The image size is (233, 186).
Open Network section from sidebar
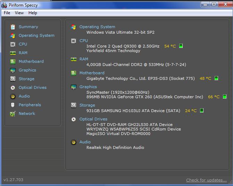tap(27, 113)
